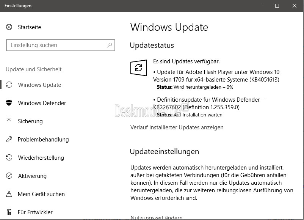Focus the Einstellung suchen search field
Viewport: 304px width, 220px height.
pyautogui.click(x=61, y=45)
